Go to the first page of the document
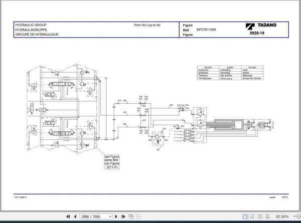Screen dimensions: 301x223 click(x=68, y=216)
